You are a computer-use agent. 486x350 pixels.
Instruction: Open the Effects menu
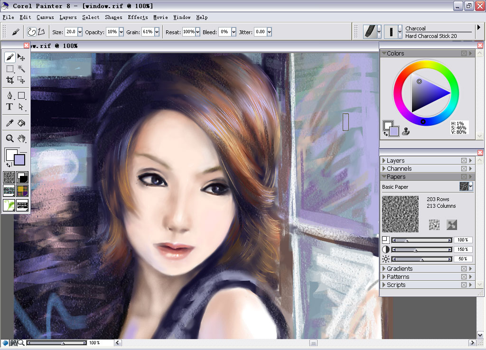coord(138,18)
